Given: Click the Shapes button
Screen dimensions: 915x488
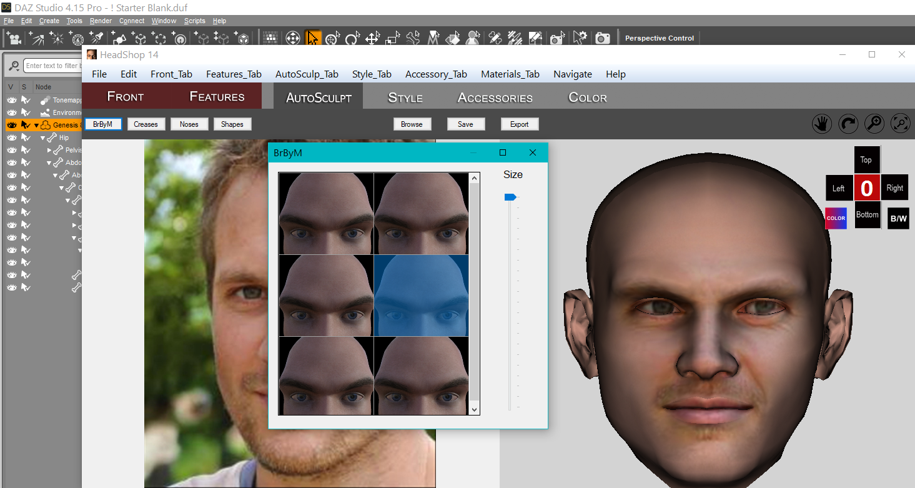Looking at the screenshot, I should (x=232, y=124).
